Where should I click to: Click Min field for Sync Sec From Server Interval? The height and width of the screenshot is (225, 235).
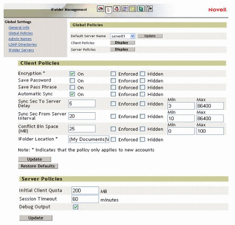click(181, 119)
